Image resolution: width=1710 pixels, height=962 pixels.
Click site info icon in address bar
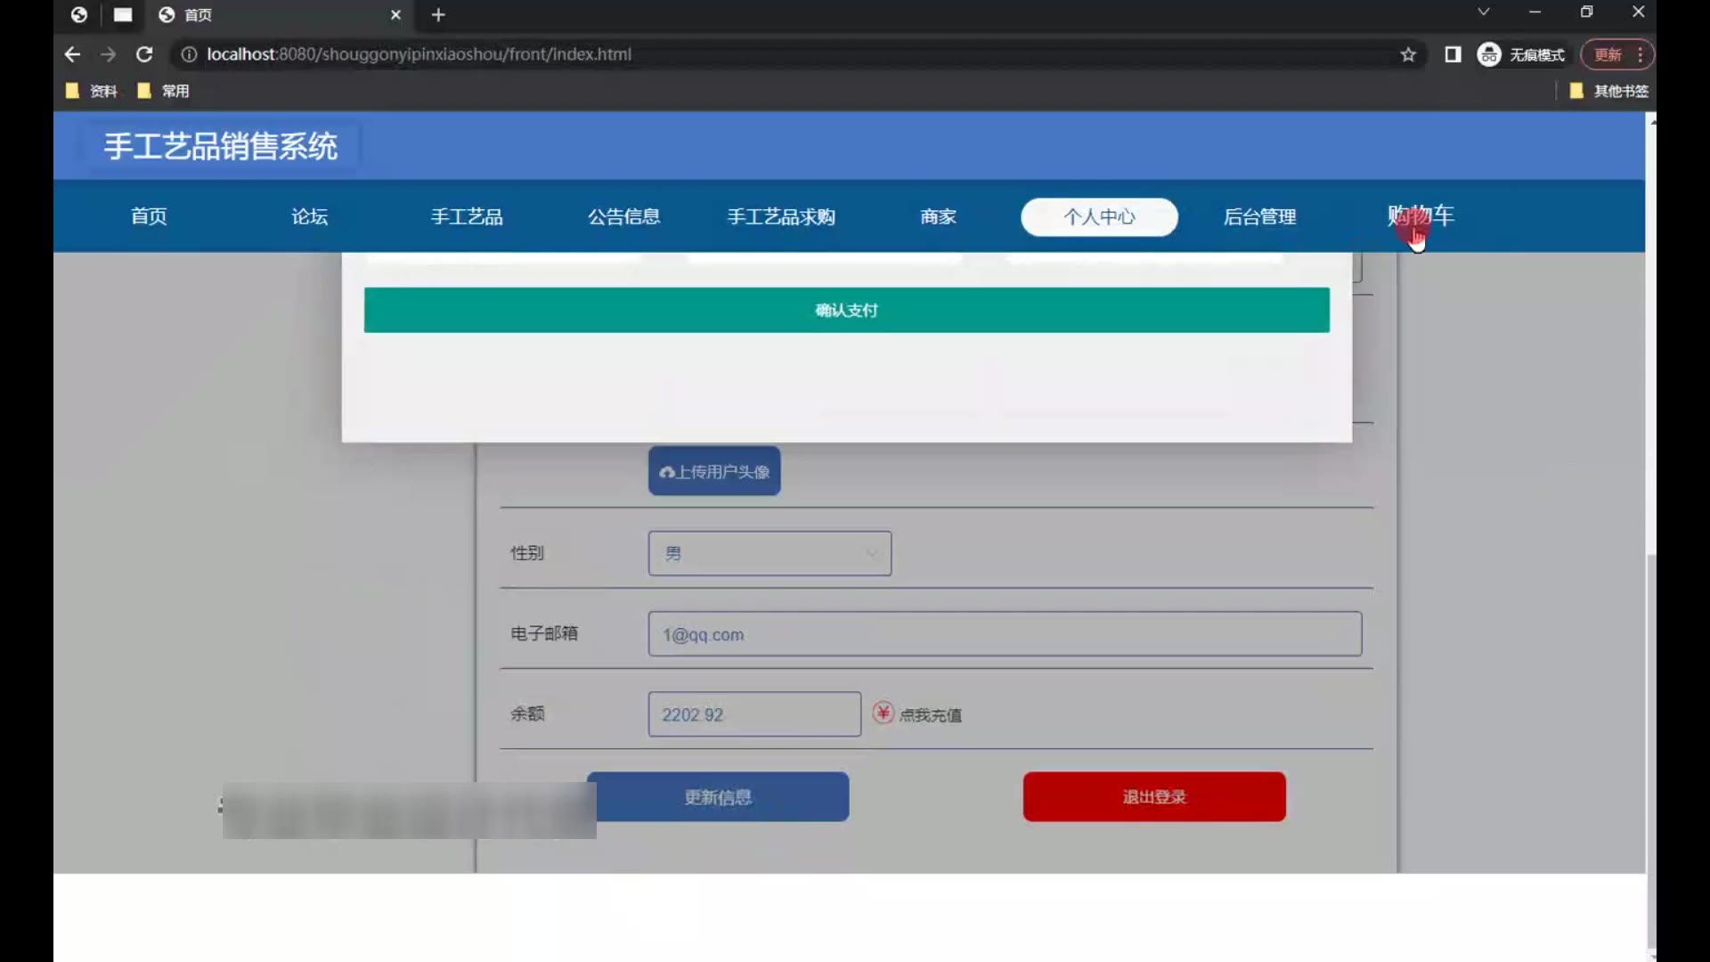click(189, 54)
